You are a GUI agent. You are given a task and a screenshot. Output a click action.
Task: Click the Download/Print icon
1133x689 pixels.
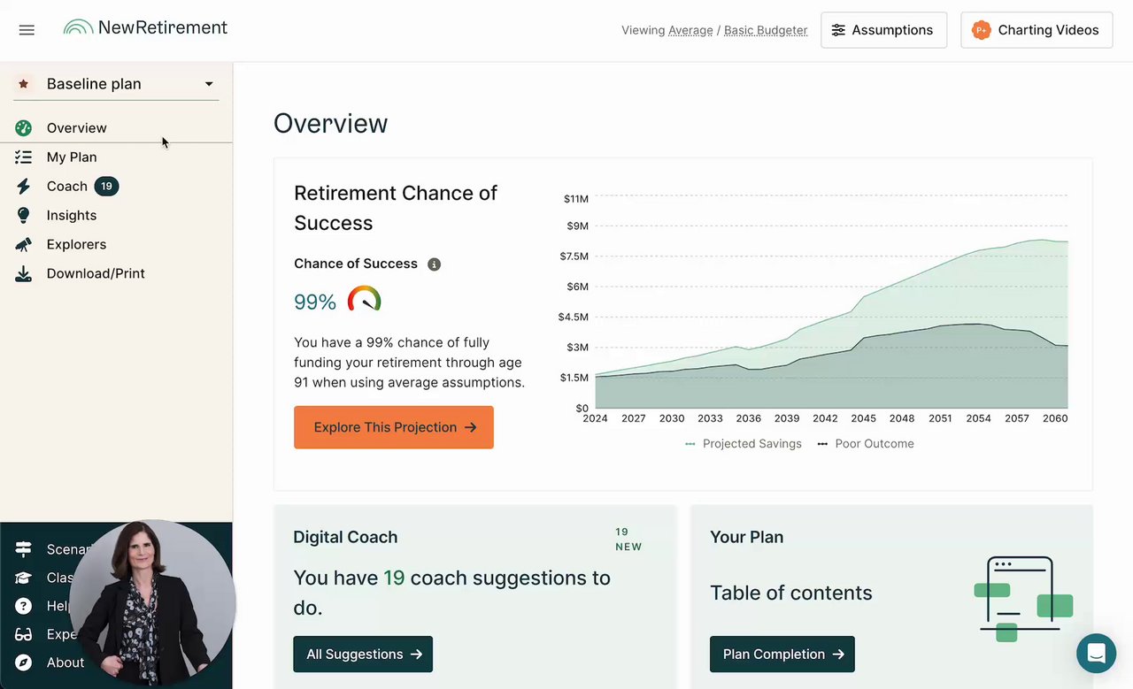[x=24, y=274]
